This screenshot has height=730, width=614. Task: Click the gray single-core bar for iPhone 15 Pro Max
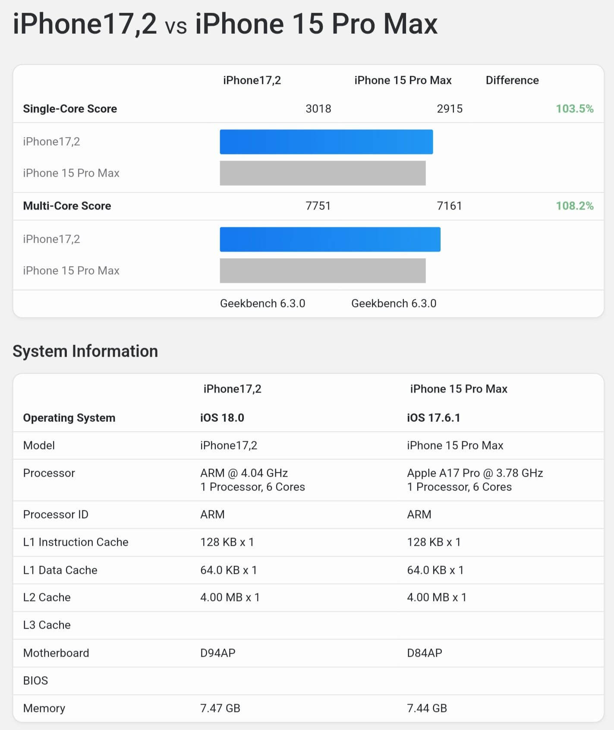(x=323, y=173)
